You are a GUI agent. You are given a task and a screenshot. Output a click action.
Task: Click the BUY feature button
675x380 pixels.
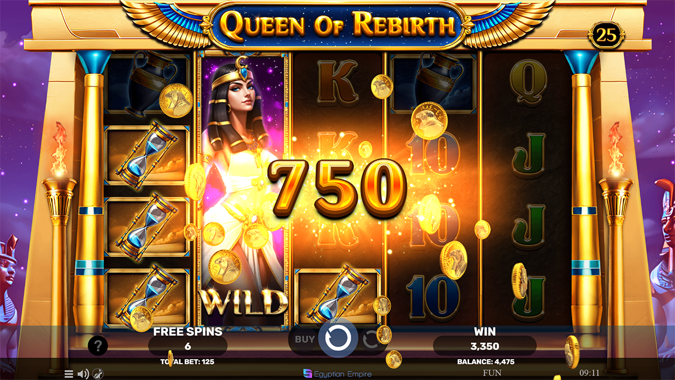click(305, 339)
